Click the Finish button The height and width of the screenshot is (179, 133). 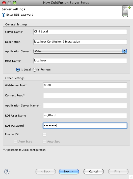[x=118, y=171]
